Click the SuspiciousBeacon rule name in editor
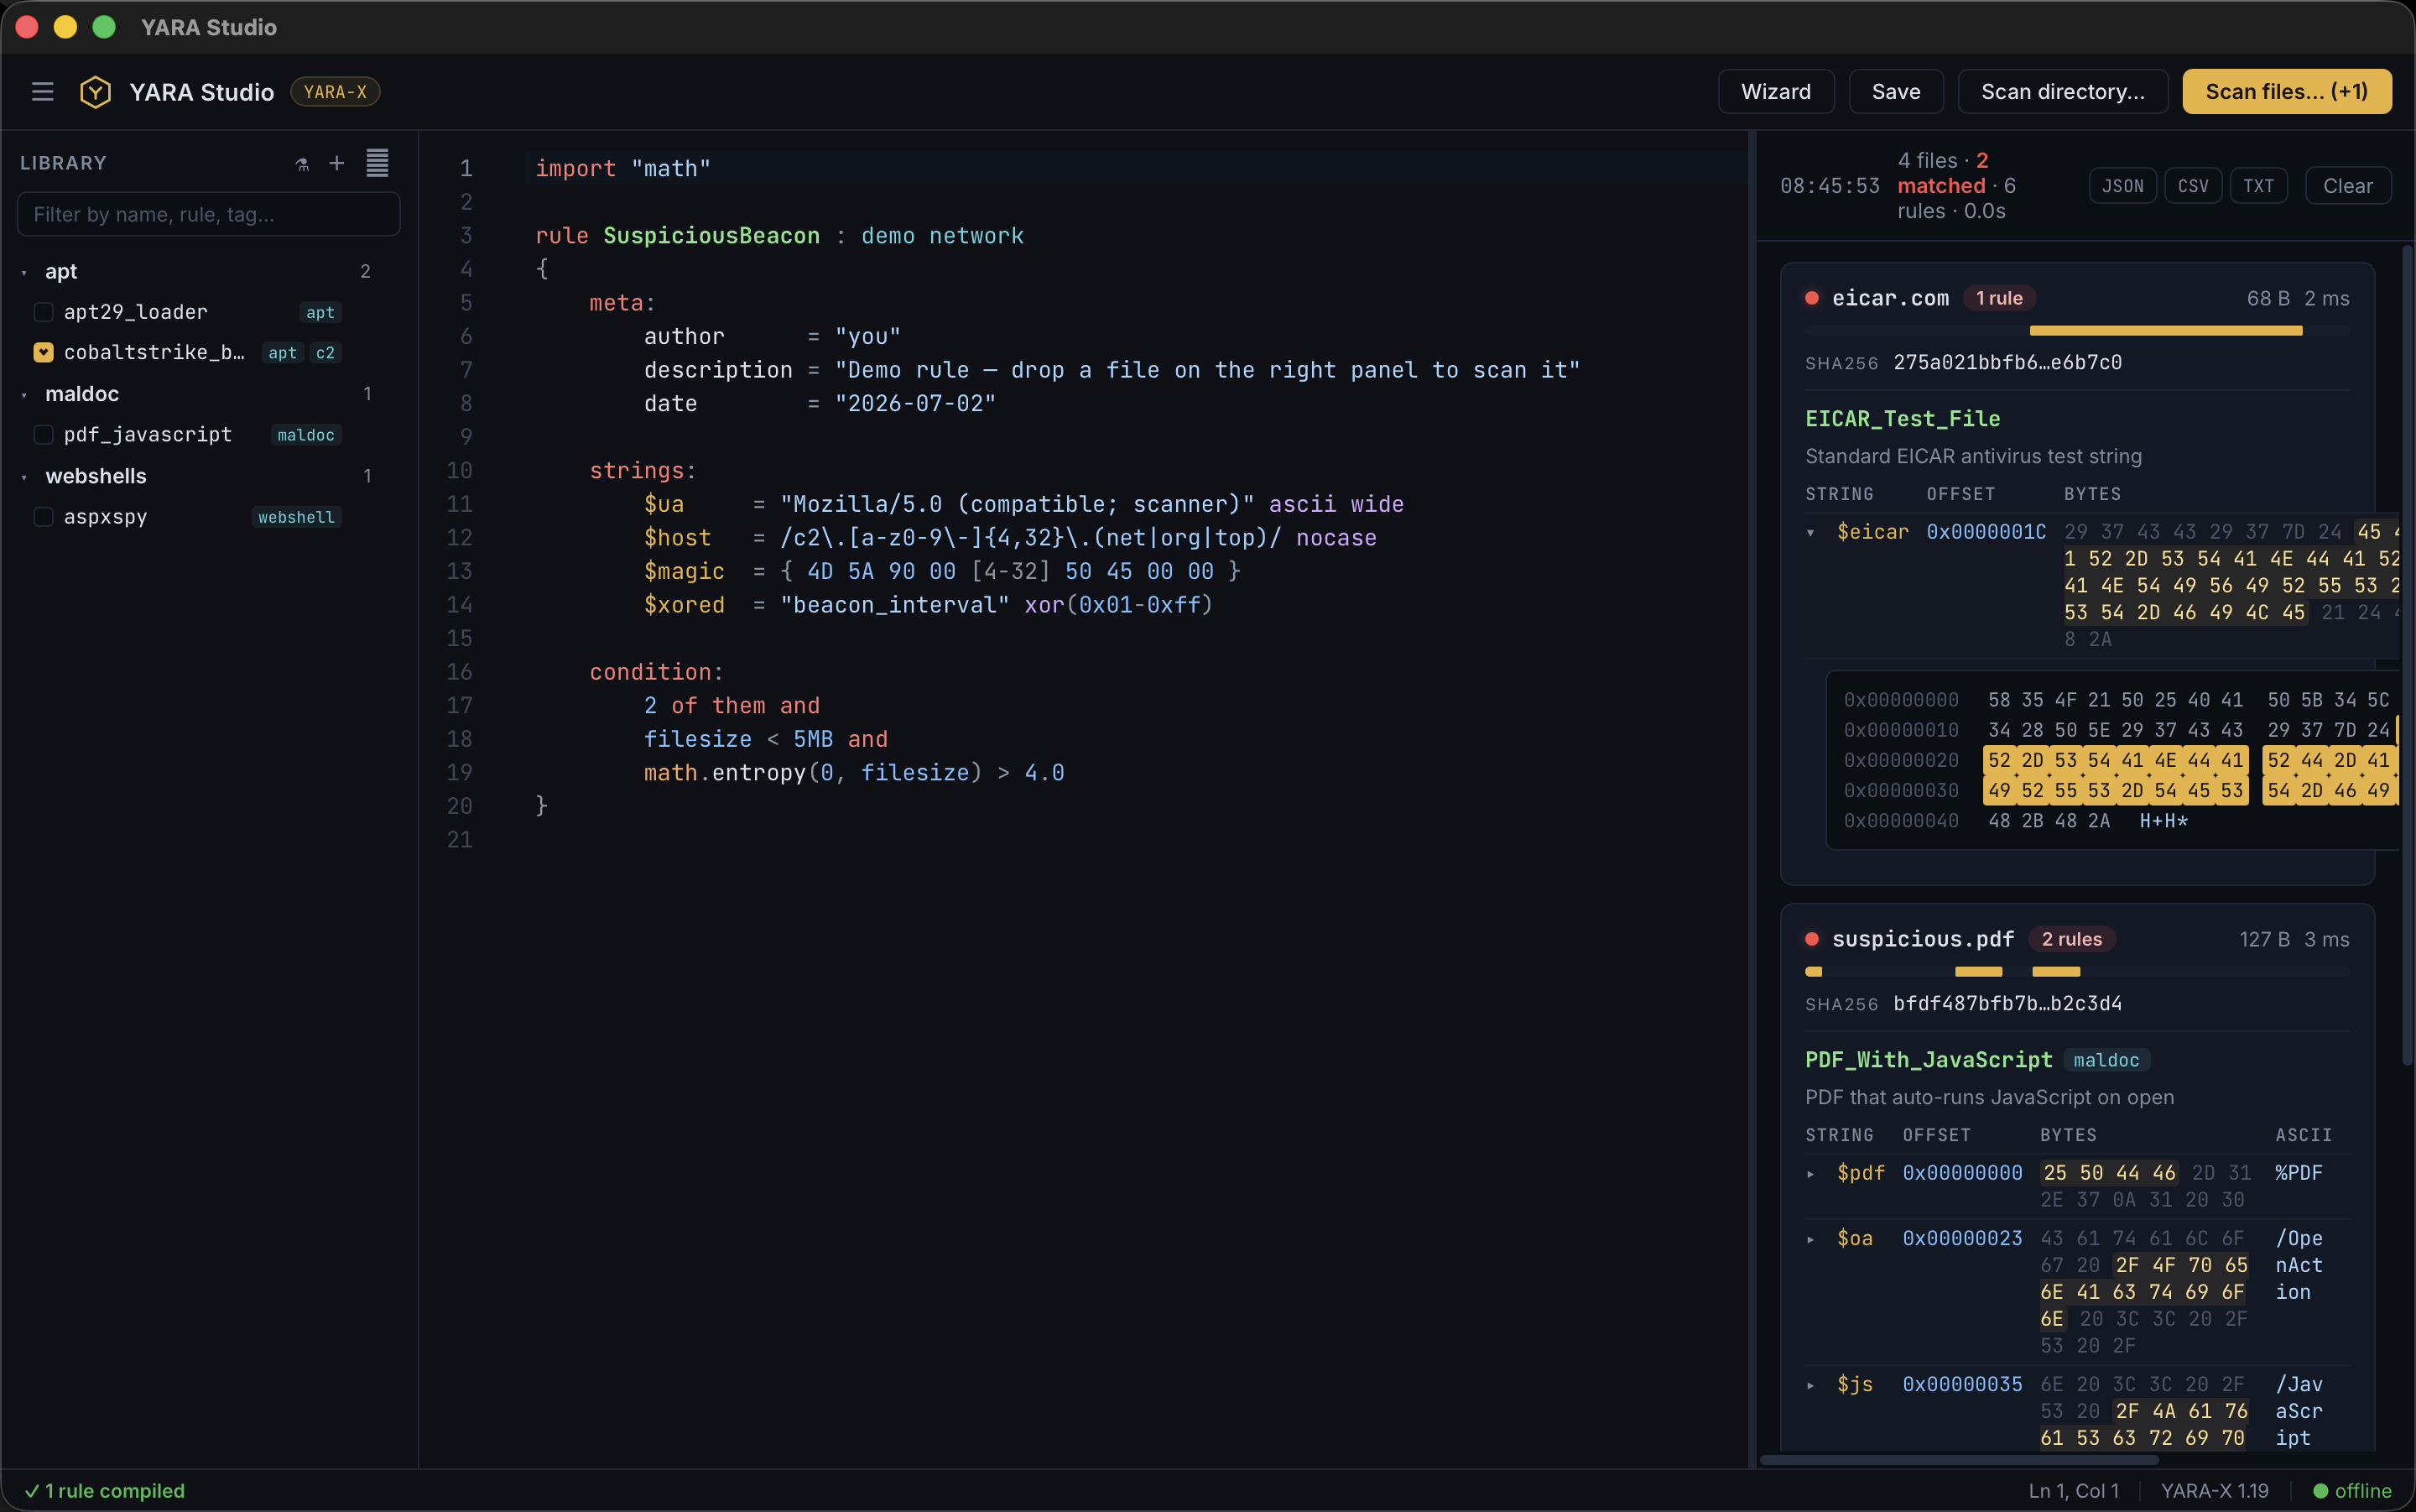2416x1512 pixels. coord(711,235)
